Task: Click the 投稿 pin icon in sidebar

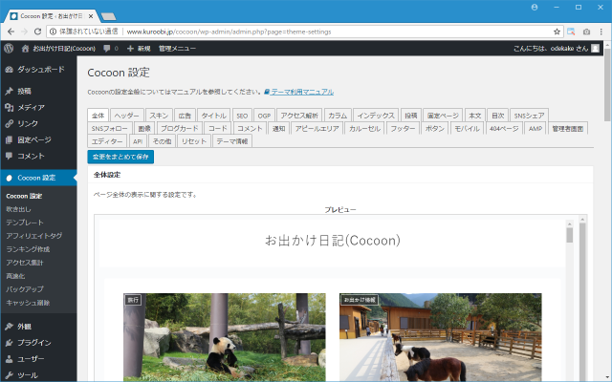Action: point(9,92)
